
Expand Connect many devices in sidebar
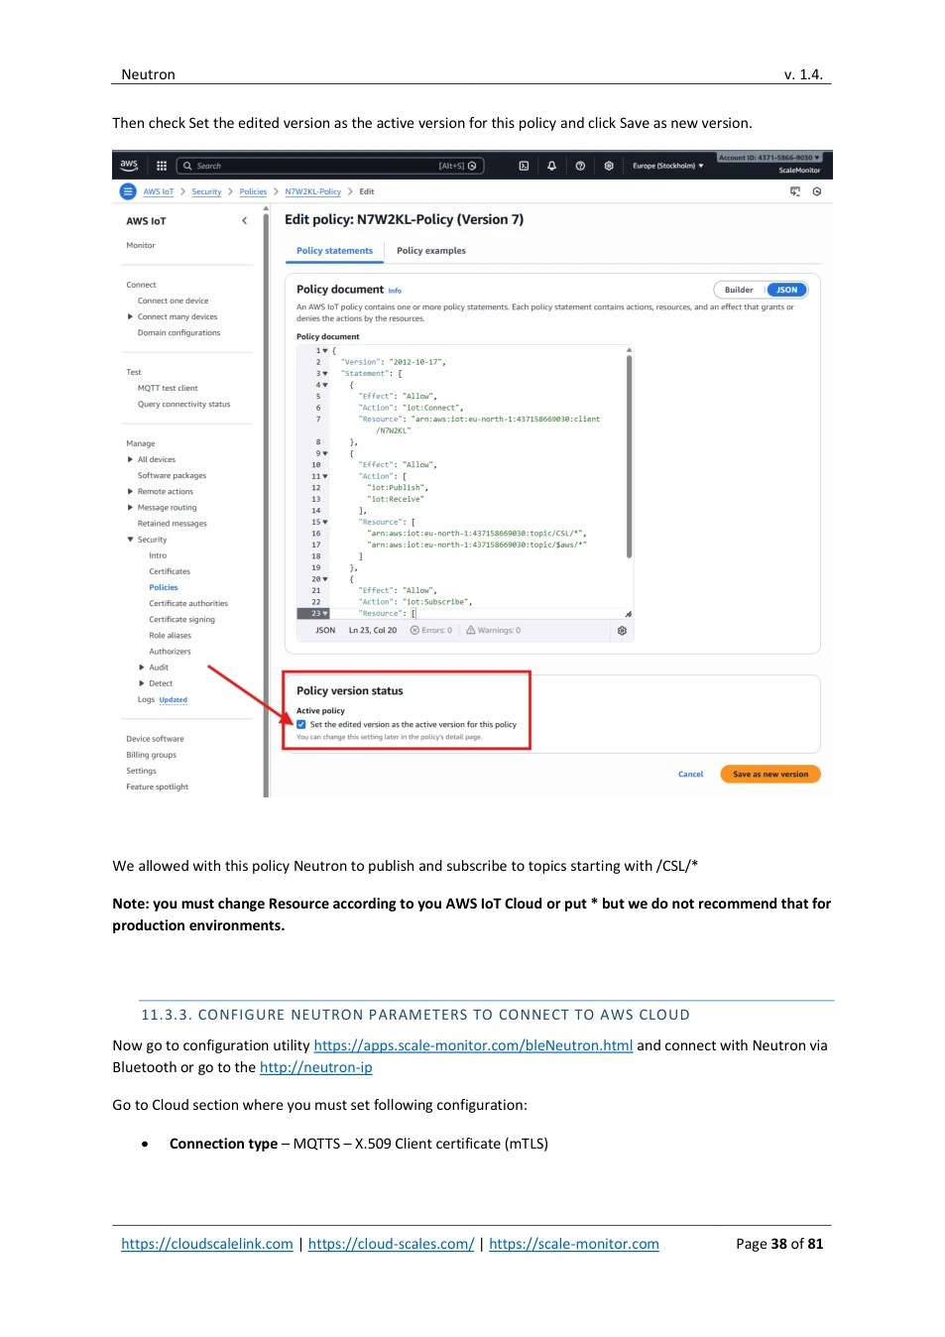130,317
